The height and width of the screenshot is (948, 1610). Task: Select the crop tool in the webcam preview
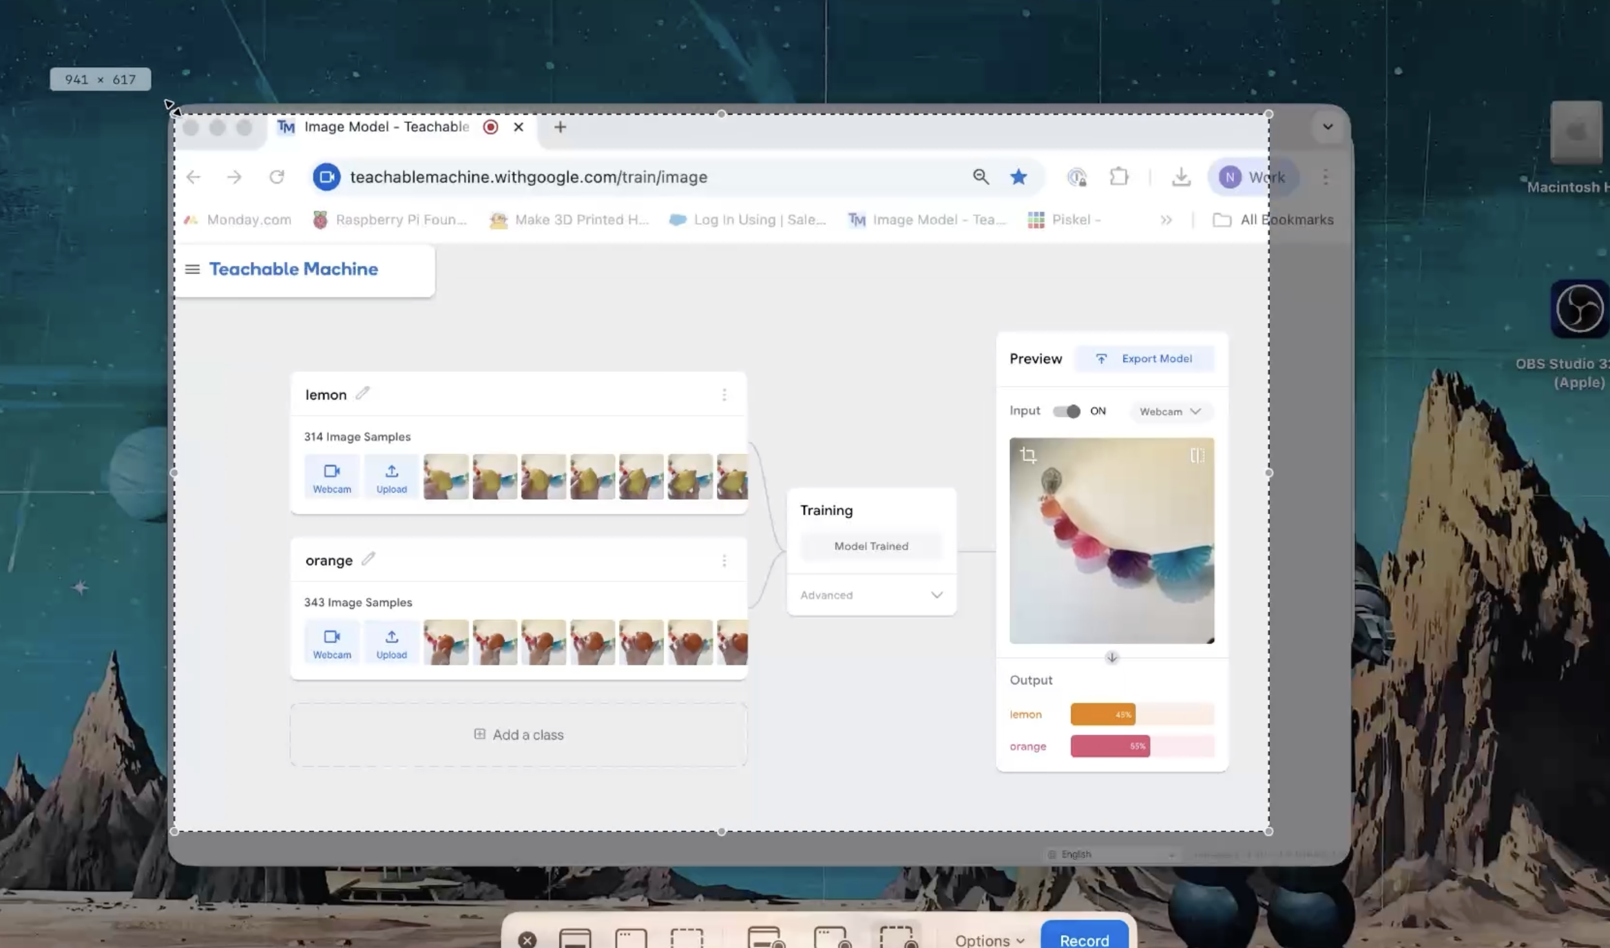[1029, 454]
